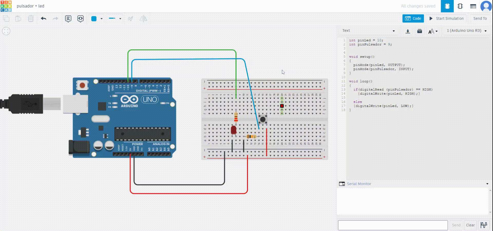This screenshot has height=231, width=493.
Task: Open the Text edit mode dropdown
Action: tap(368, 31)
